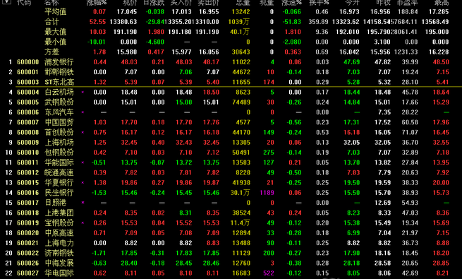462x279 pixels.
Task: Open stock code 600009 上海机场
Action: click(x=28, y=143)
